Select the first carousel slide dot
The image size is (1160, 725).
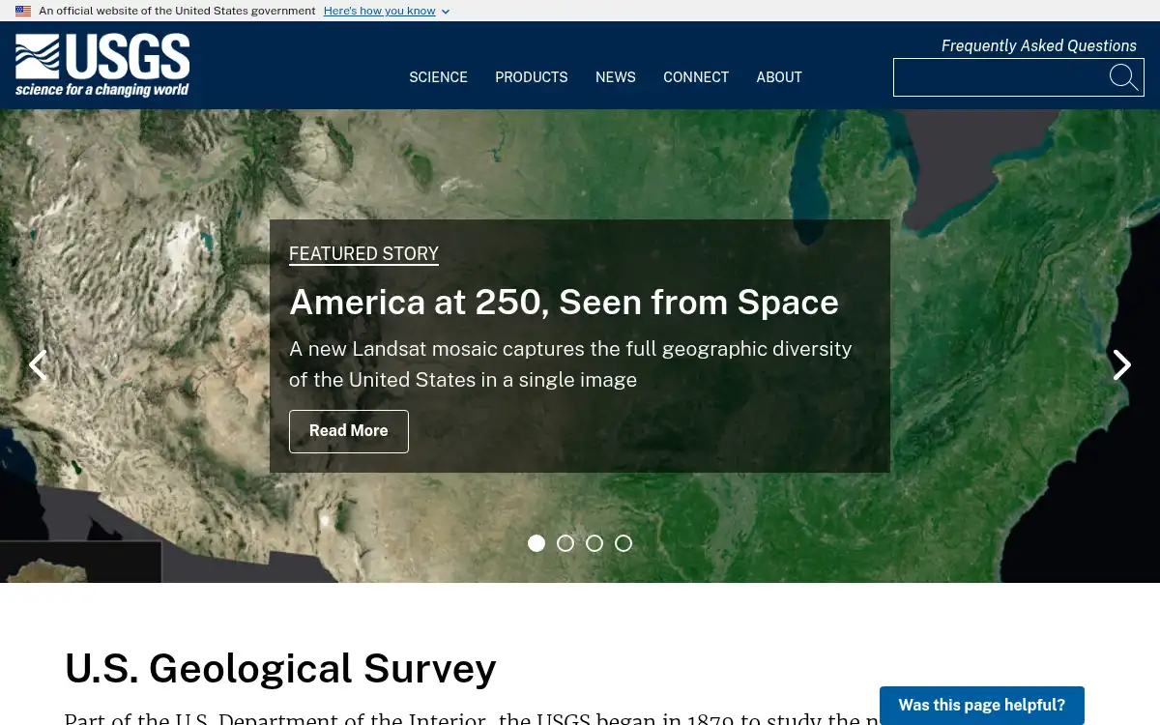(536, 543)
